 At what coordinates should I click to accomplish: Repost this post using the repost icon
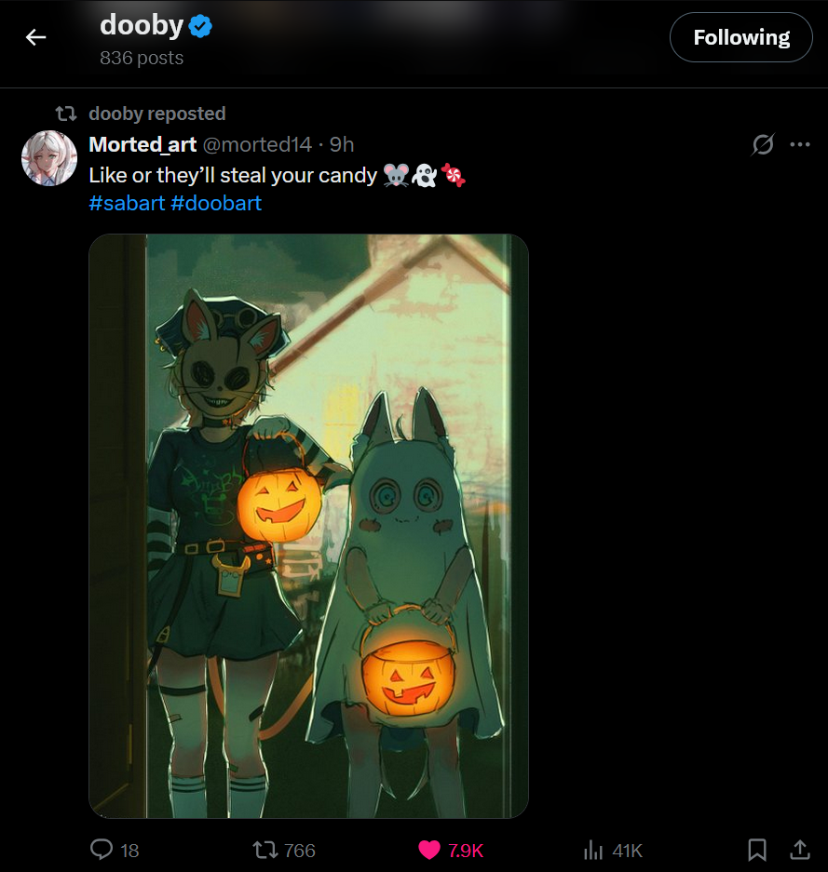point(265,850)
